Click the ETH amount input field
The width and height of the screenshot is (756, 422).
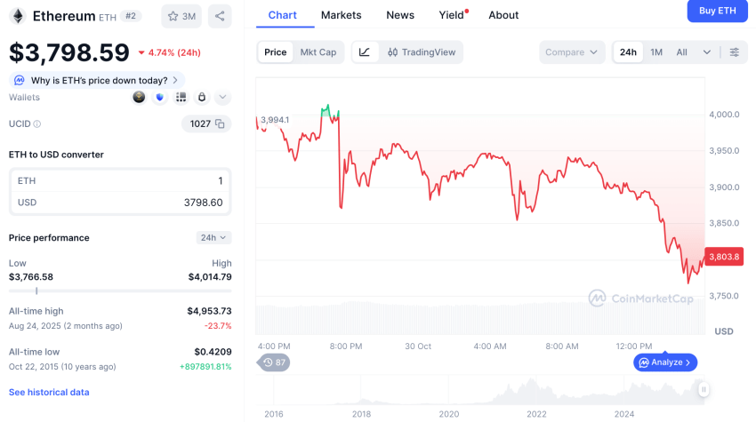[x=120, y=180]
